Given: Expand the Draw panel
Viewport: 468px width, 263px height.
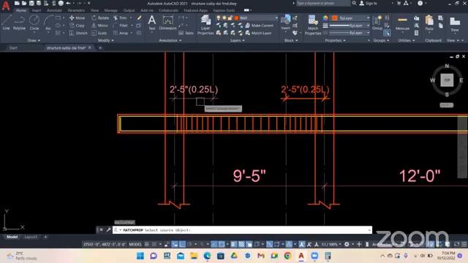Looking at the screenshot, I should coord(34,40).
